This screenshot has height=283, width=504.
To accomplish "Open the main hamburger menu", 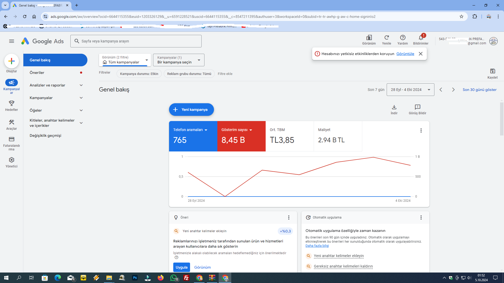I will pyautogui.click(x=12, y=41).
